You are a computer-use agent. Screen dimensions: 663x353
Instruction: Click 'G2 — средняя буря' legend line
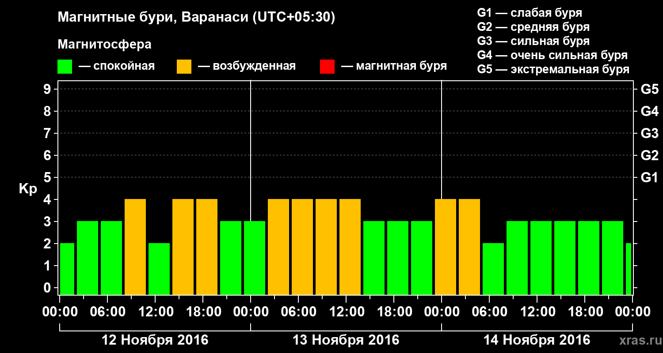(x=533, y=27)
